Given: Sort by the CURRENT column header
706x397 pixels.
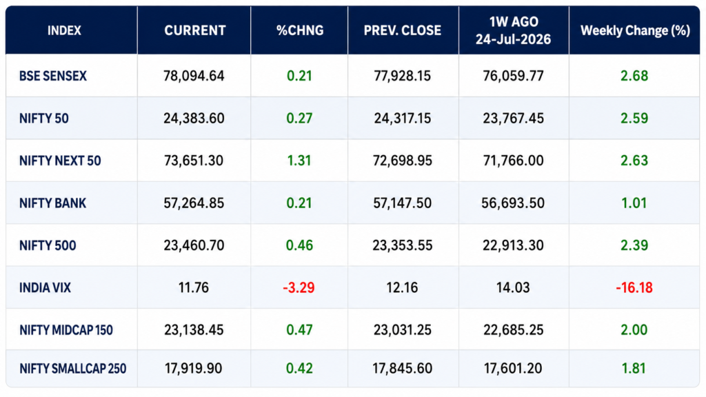Looking at the screenshot, I should pos(194,30).
